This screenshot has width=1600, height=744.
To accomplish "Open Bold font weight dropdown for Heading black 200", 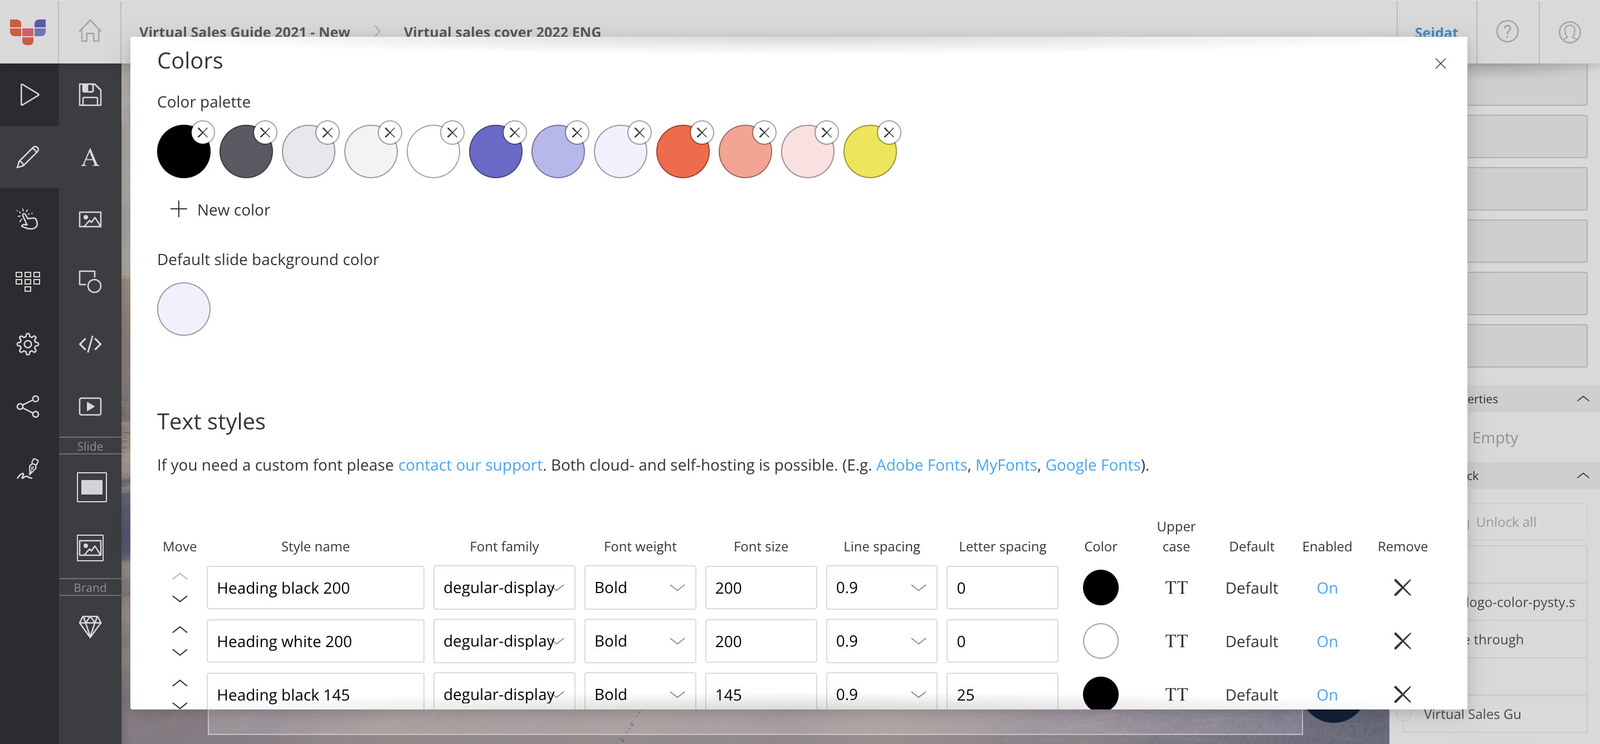I will (640, 588).
